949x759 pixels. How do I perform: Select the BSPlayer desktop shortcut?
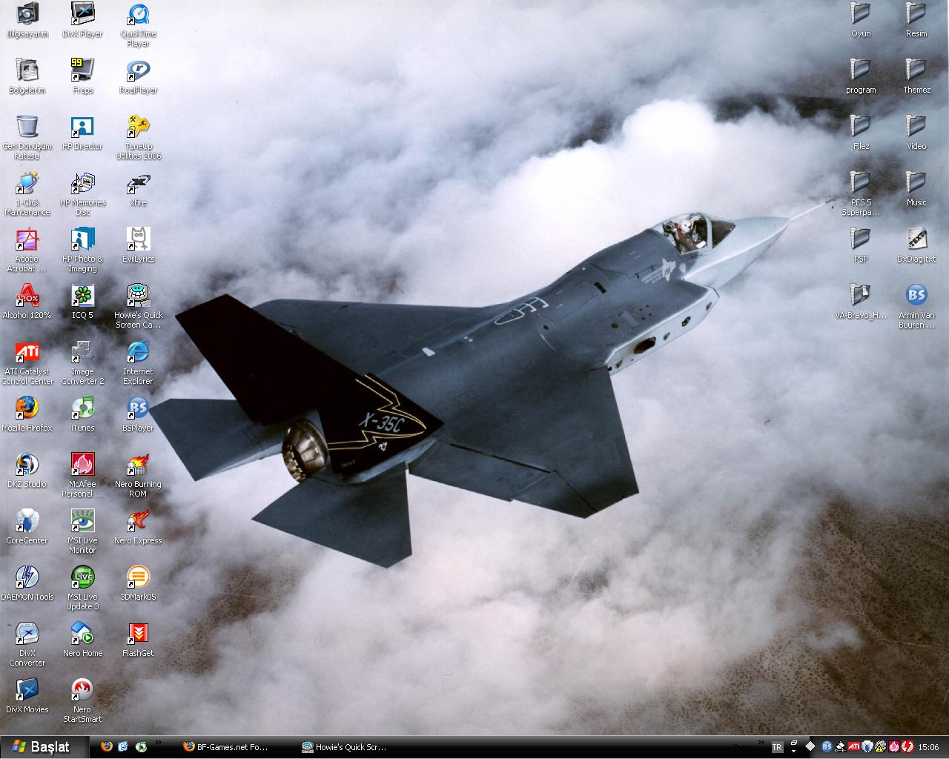pyautogui.click(x=138, y=415)
